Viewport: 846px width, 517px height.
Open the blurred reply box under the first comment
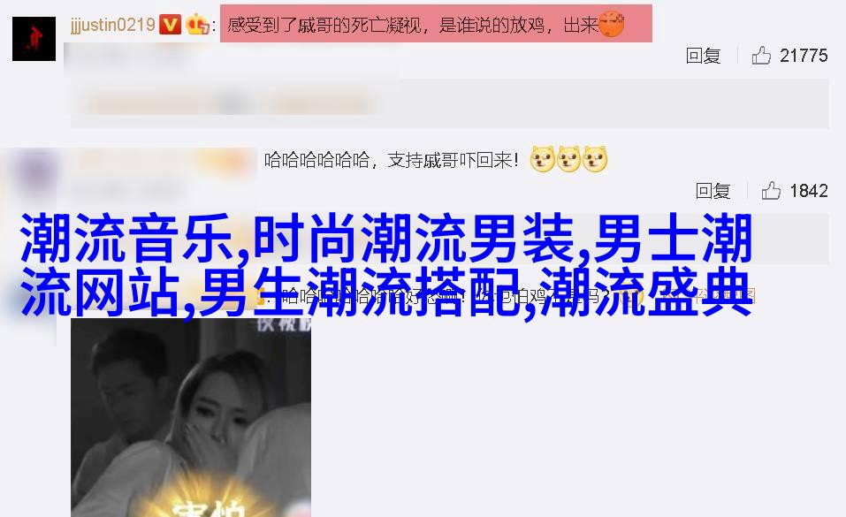(449, 103)
